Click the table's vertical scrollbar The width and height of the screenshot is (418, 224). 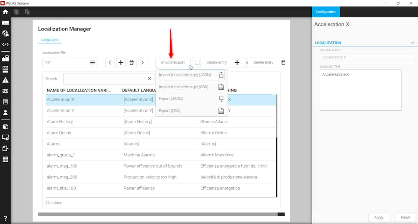(x=277, y=146)
